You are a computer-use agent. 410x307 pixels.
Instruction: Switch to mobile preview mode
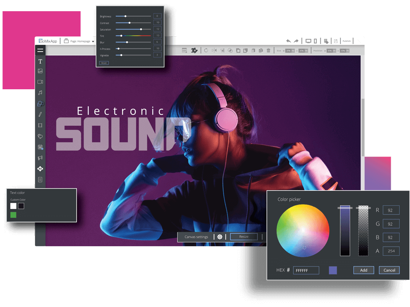(x=315, y=41)
